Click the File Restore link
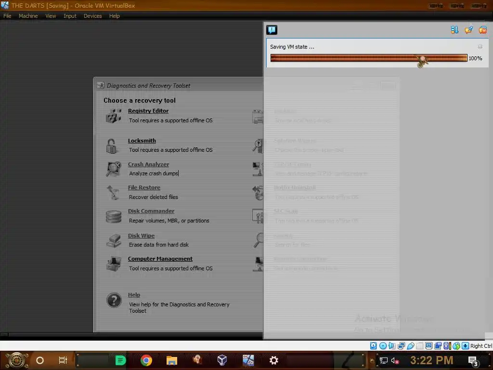 point(144,187)
